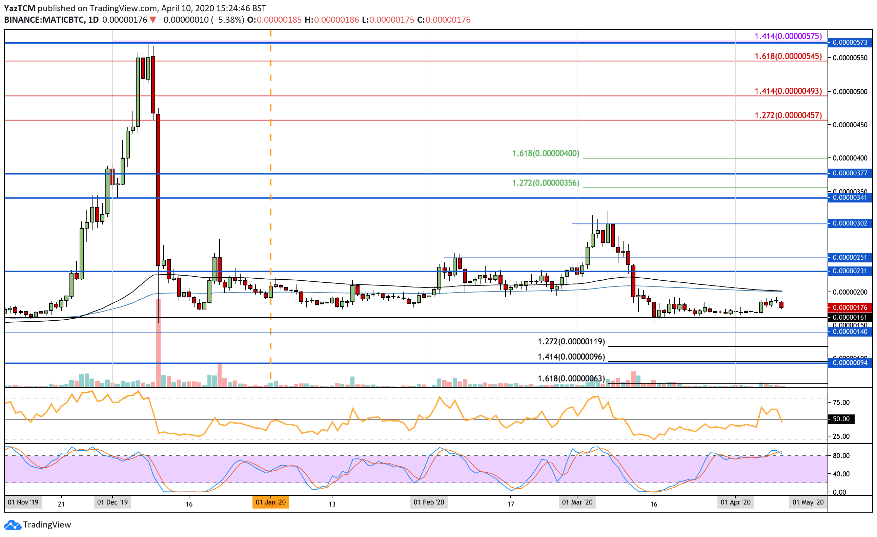The width and height of the screenshot is (877, 537).
Task: Click the 01 Feb '20 date label
Action: point(429,502)
